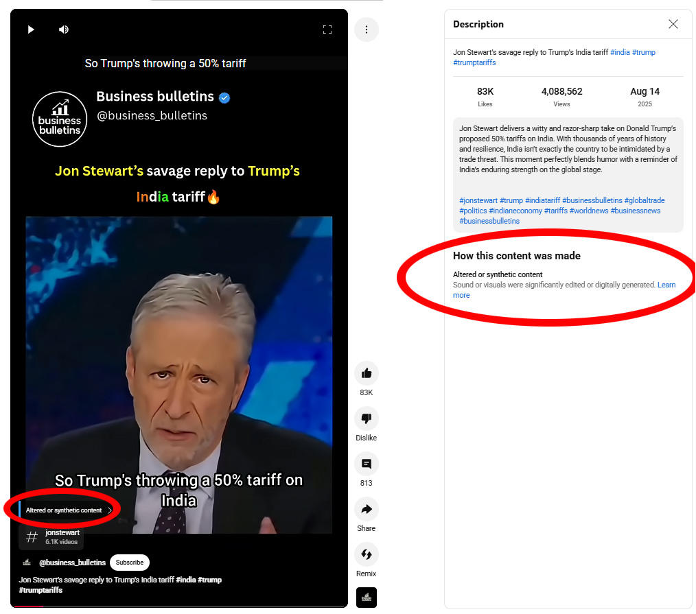Click the Description panel heading

(x=478, y=24)
